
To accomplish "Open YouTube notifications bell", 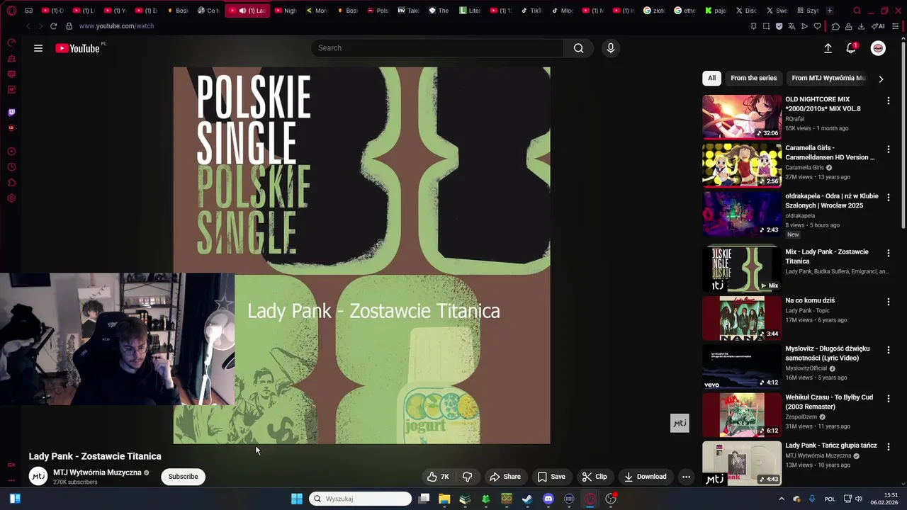I will 851,48.
